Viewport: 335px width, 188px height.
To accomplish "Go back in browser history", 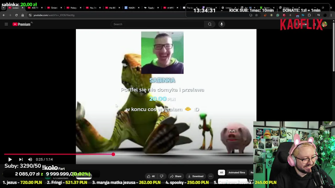I will tap(4, 15).
